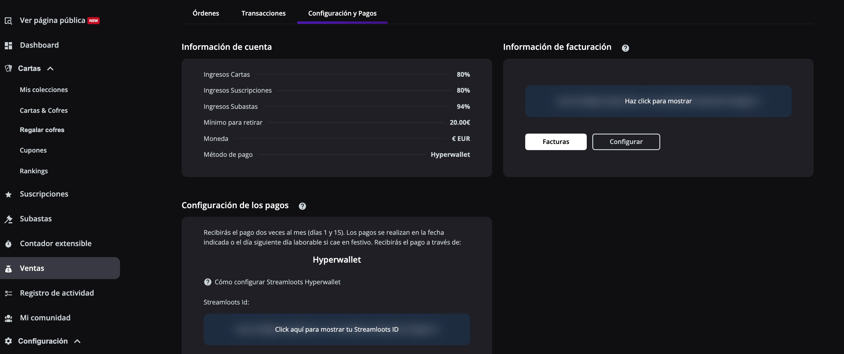The width and height of the screenshot is (844, 354).
Task: Open help icon beside Información de facturación
Action: (625, 48)
